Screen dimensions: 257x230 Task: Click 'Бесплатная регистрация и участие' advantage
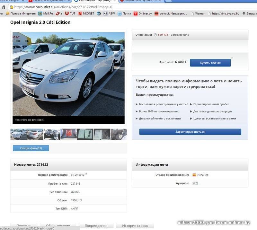coord(164,104)
